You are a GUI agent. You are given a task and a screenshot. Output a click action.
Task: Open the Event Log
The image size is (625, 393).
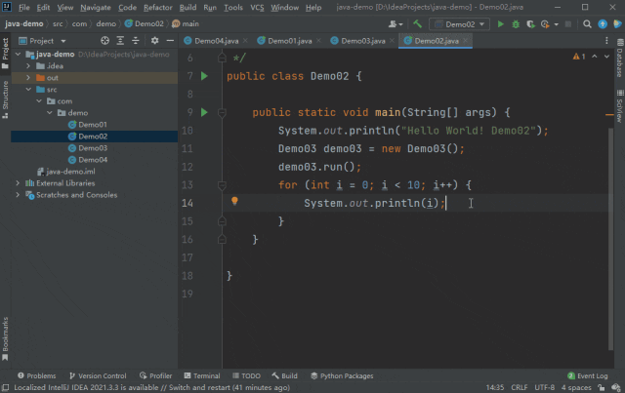(x=588, y=375)
